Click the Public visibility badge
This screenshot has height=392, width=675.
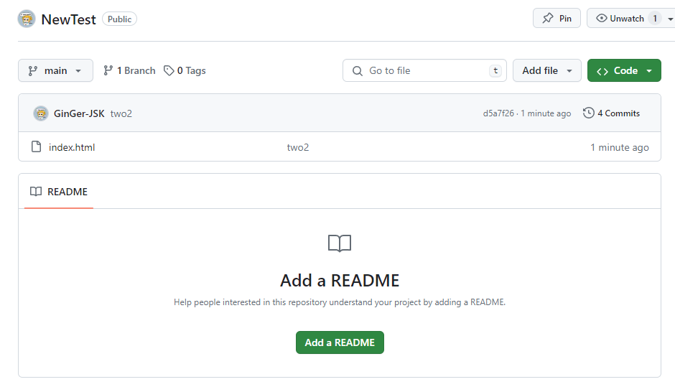click(119, 19)
